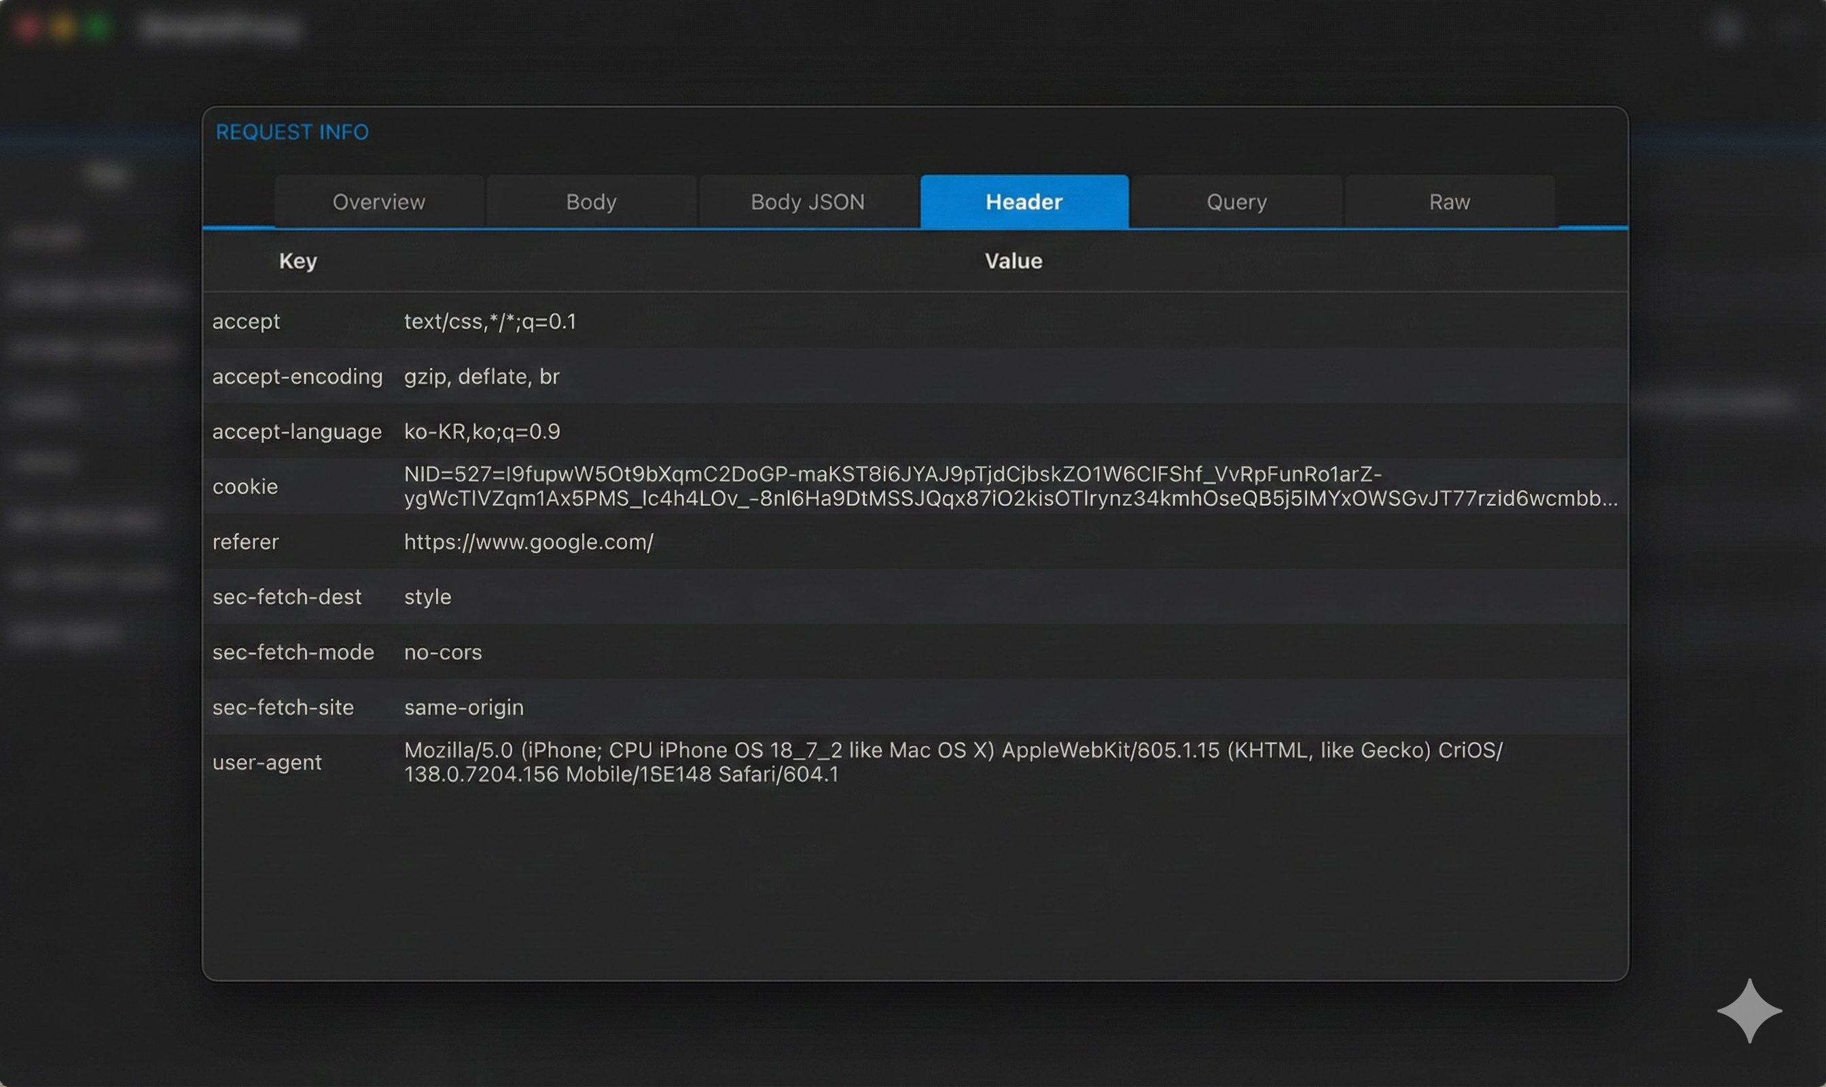Click the active Header tab
Screen dimensions: 1826x1087
1022,201
